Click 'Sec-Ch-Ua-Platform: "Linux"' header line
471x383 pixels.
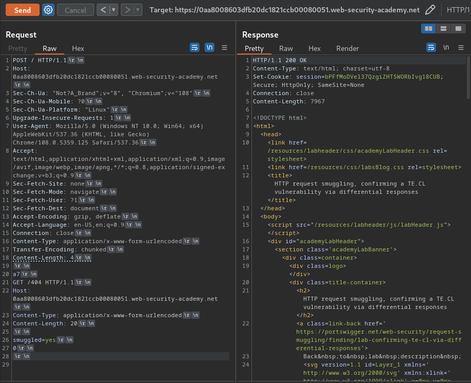click(x=61, y=110)
